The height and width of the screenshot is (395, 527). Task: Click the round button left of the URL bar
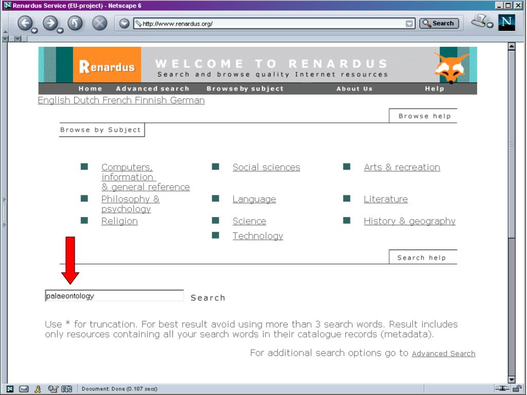click(x=125, y=24)
